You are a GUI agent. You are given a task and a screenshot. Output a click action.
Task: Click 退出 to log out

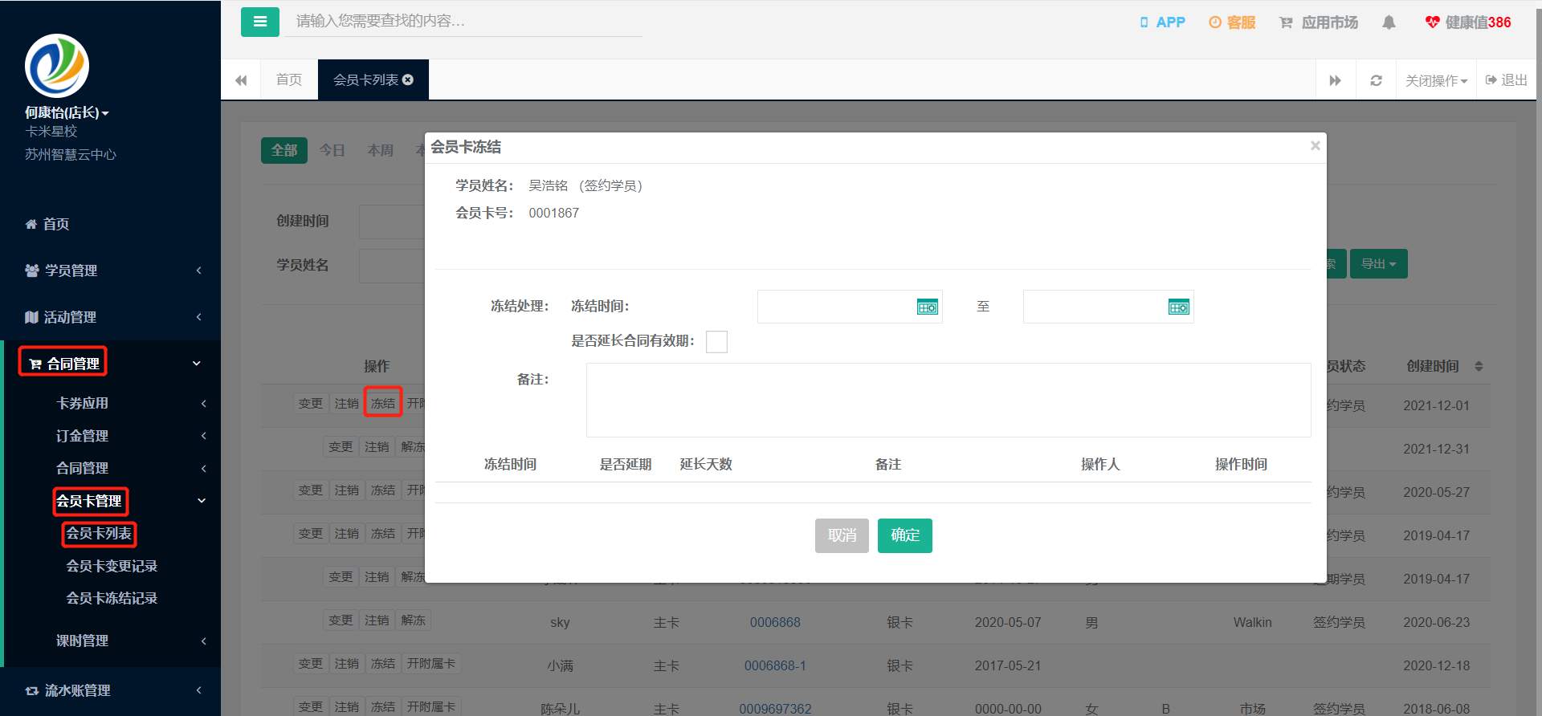pos(1507,80)
